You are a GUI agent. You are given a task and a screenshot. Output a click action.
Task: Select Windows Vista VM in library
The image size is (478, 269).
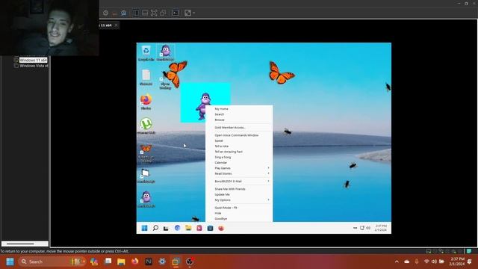[x=34, y=66]
